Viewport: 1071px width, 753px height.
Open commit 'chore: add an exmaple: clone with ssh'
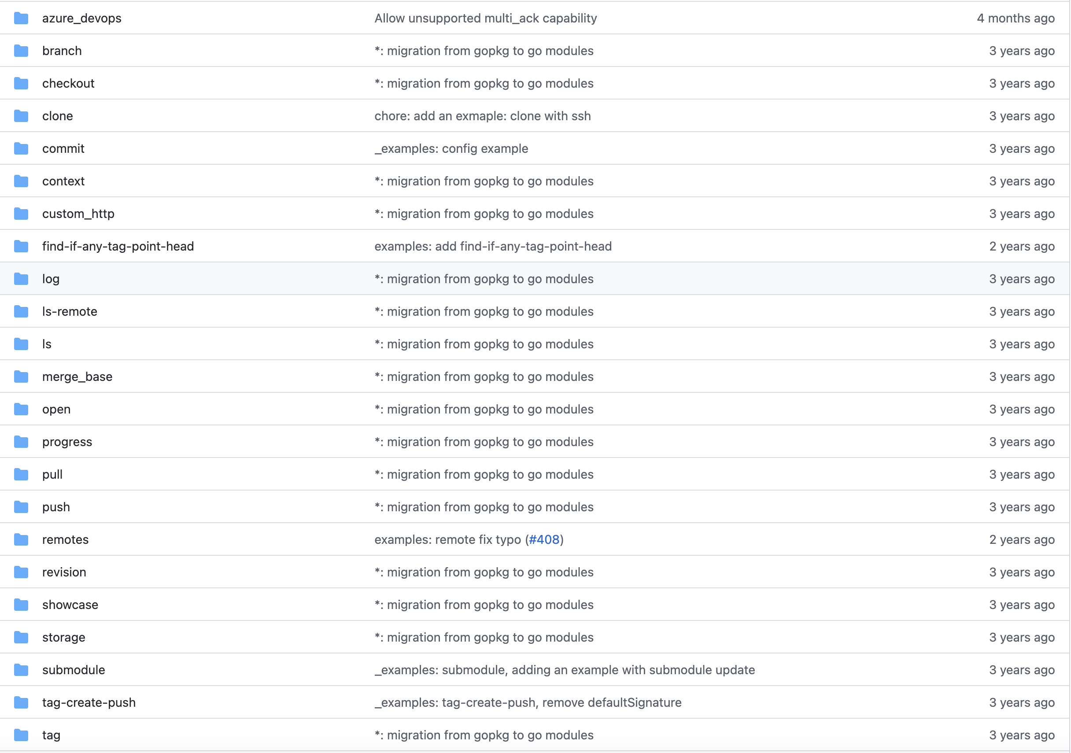click(482, 116)
